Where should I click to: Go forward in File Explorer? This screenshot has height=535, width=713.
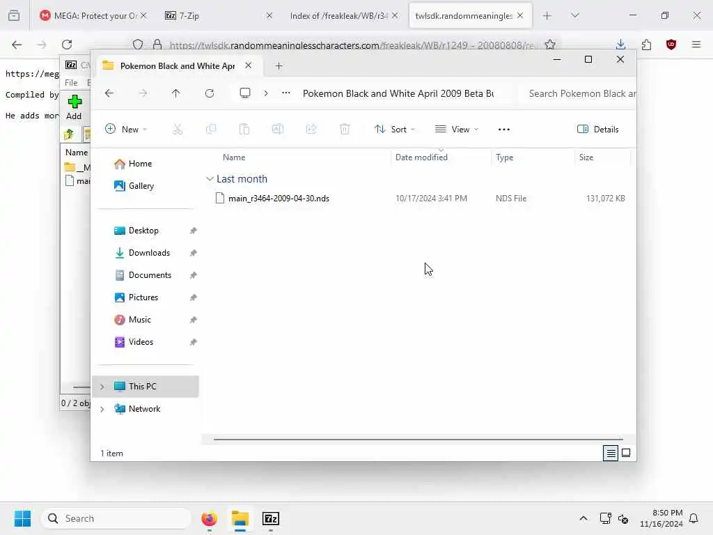[x=143, y=93]
